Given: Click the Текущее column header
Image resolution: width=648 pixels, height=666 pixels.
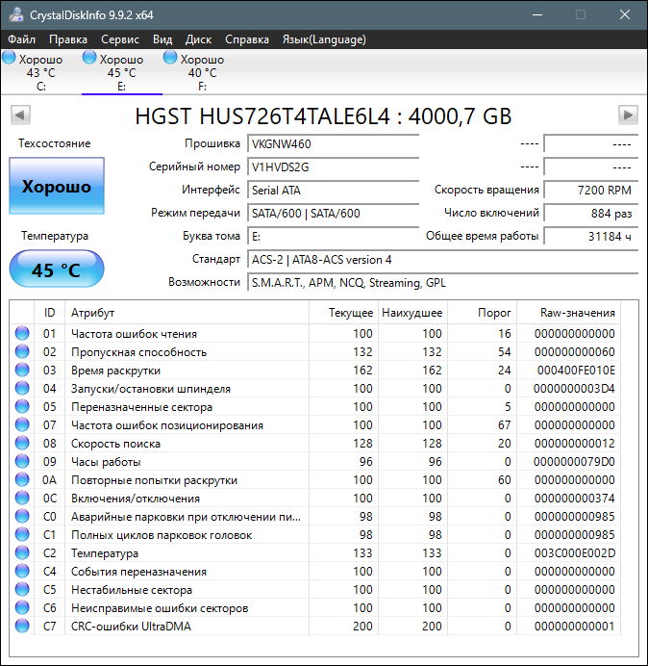Looking at the screenshot, I should (x=344, y=313).
